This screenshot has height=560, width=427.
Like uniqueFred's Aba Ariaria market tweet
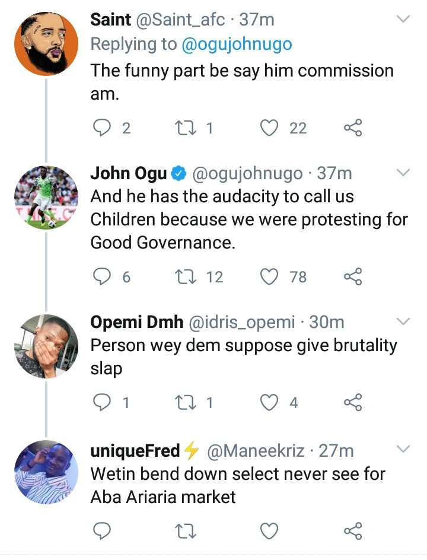[x=270, y=530]
